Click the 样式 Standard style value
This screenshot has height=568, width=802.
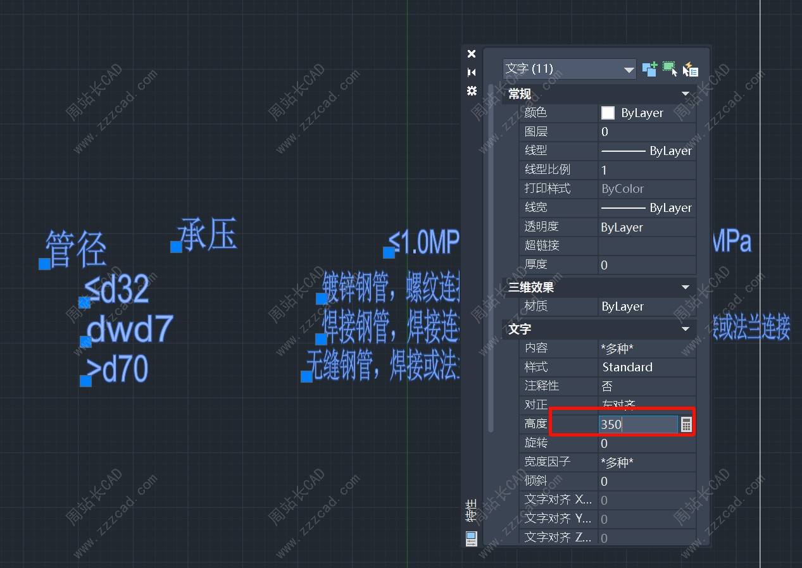coord(646,367)
